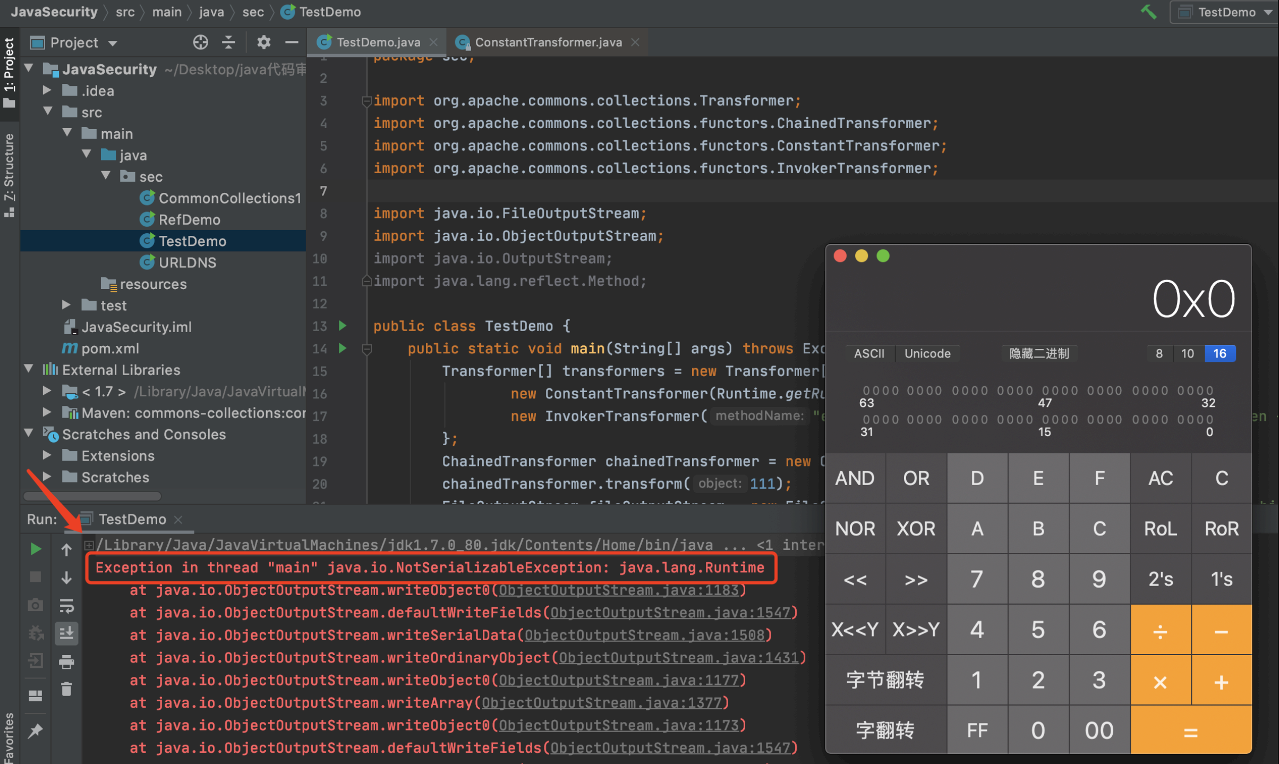
Task: Click Collapse All icon in Project panel
Action: click(x=229, y=43)
